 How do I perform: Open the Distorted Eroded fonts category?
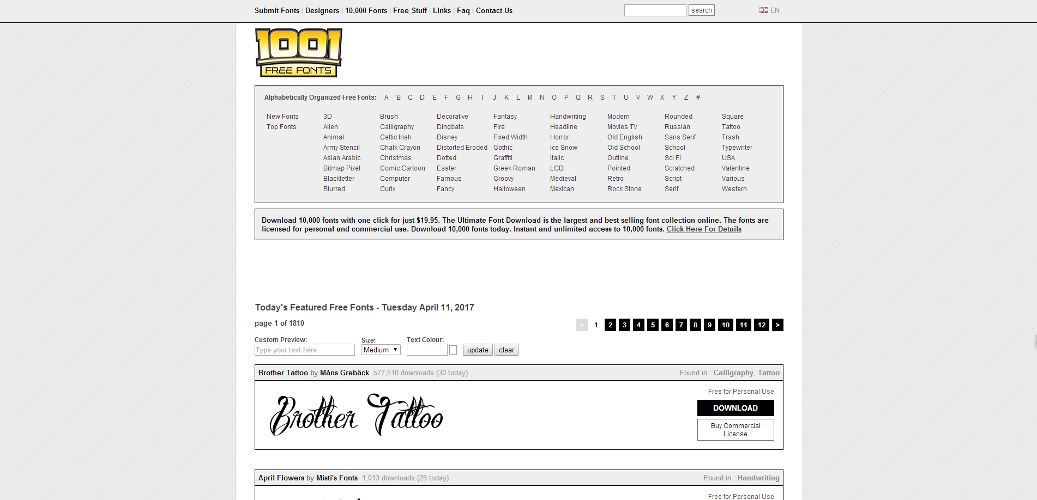[462, 148]
